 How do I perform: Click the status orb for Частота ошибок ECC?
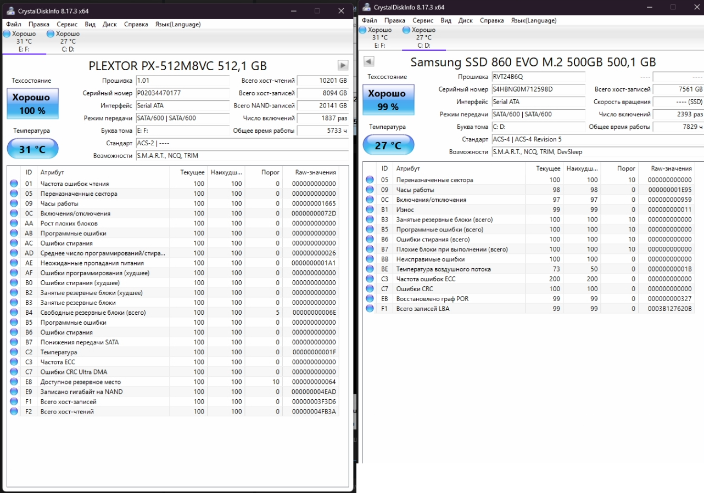click(x=370, y=279)
